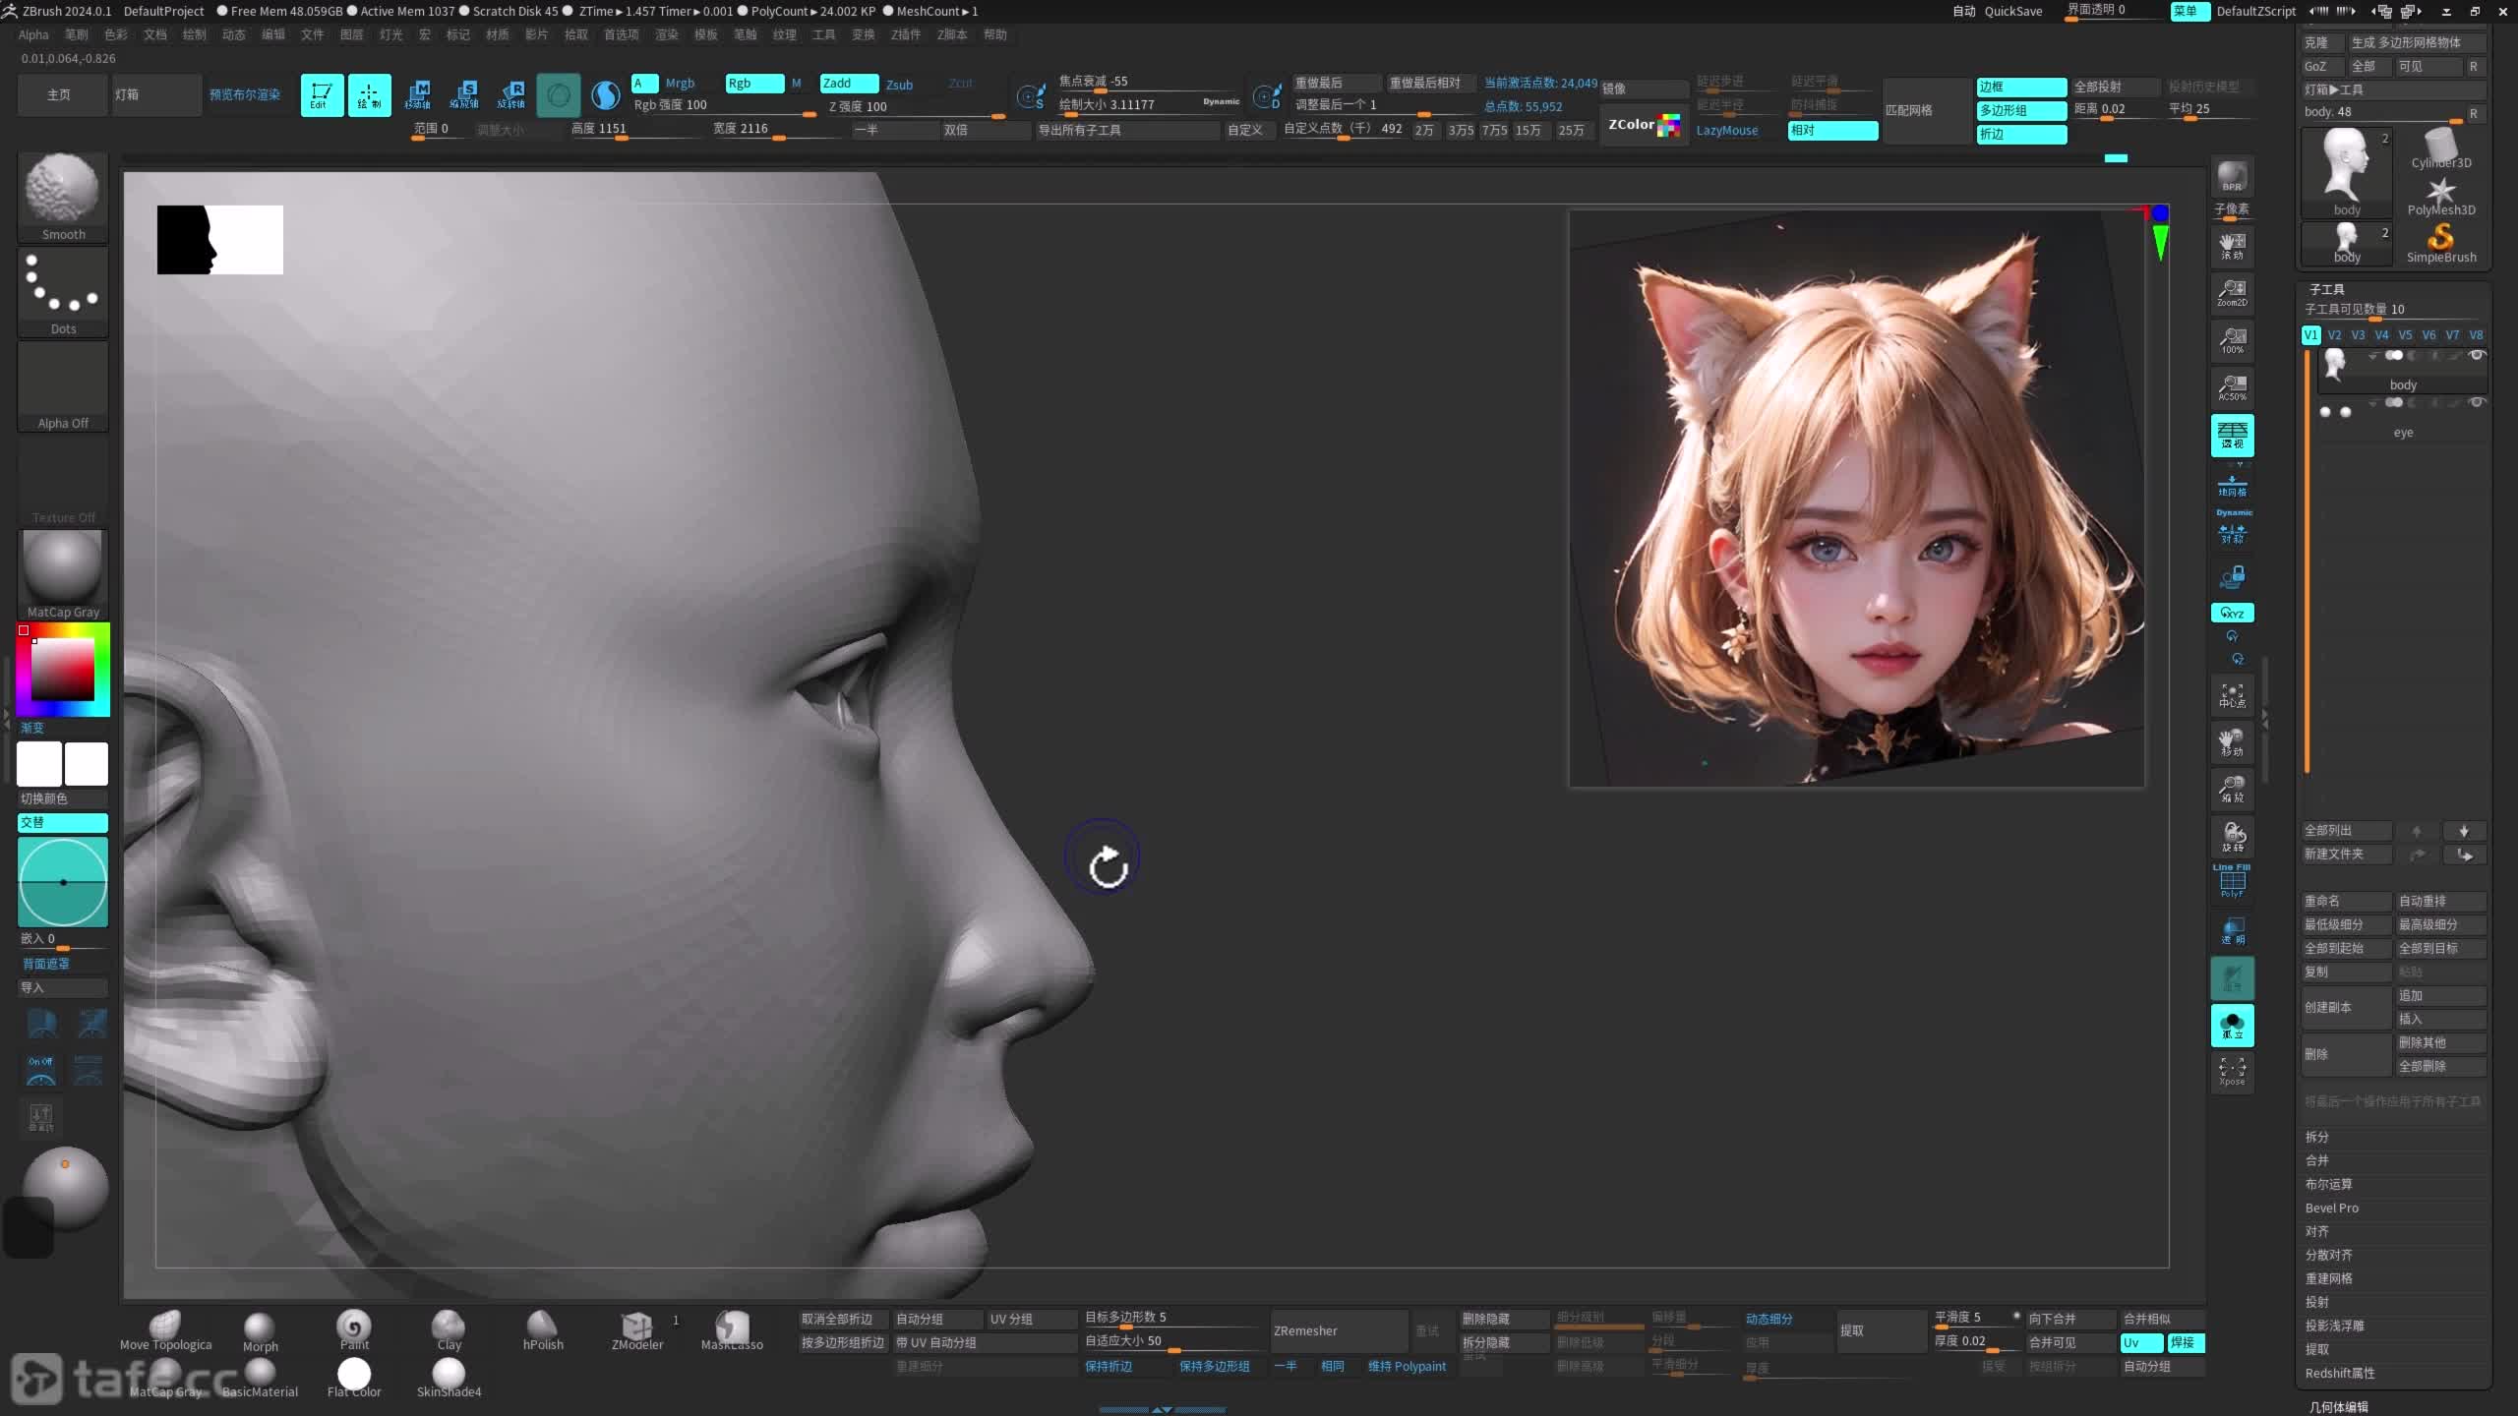Toggle Line Fill PolyF display
Viewport: 2518px width, 1416px height.
pyautogui.click(x=2233, y=881)
